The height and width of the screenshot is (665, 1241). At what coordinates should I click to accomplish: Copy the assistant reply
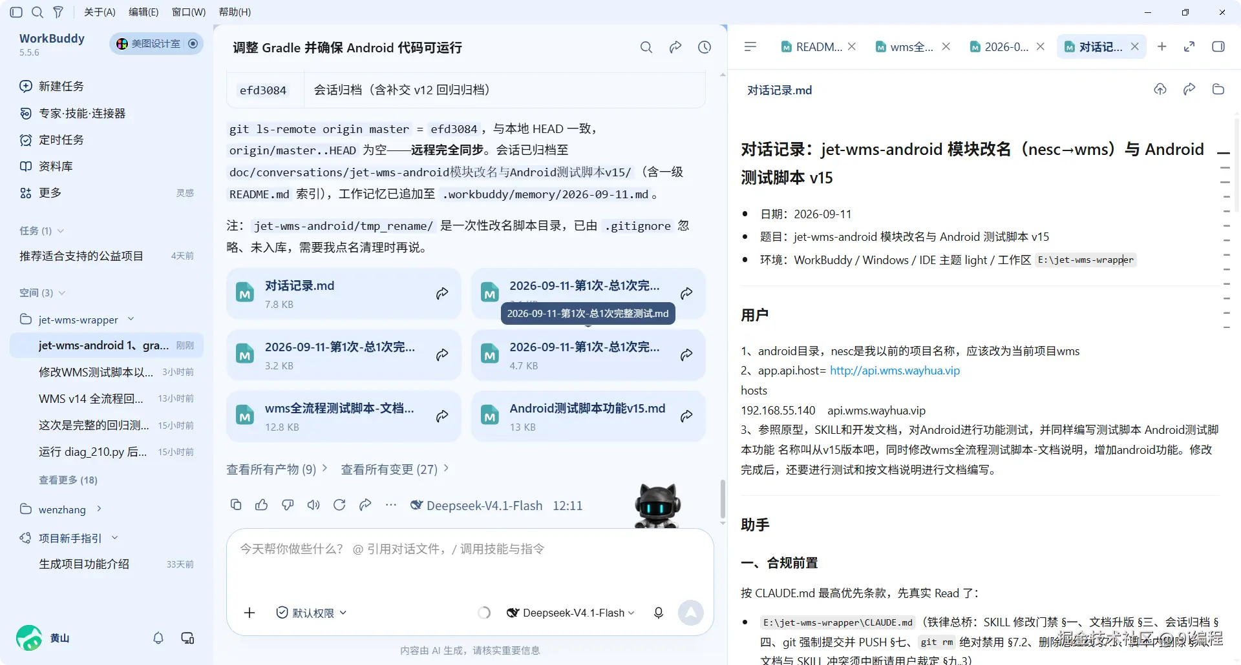point(236,505)
